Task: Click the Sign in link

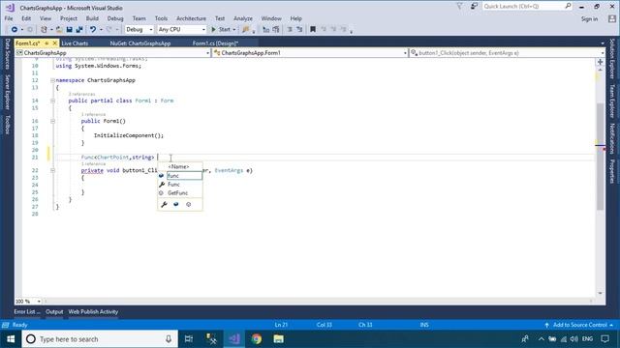Action: click(x=589, y=19)
